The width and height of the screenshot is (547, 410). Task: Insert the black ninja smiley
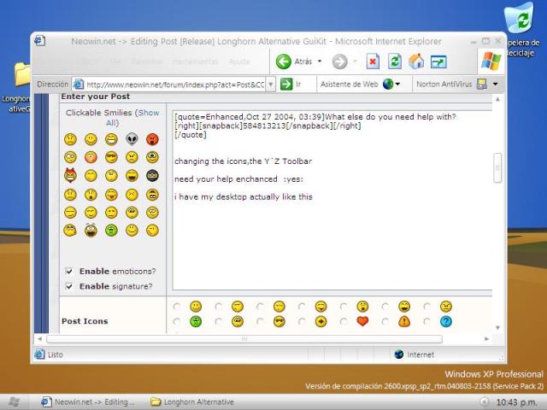tap(152, 175)
